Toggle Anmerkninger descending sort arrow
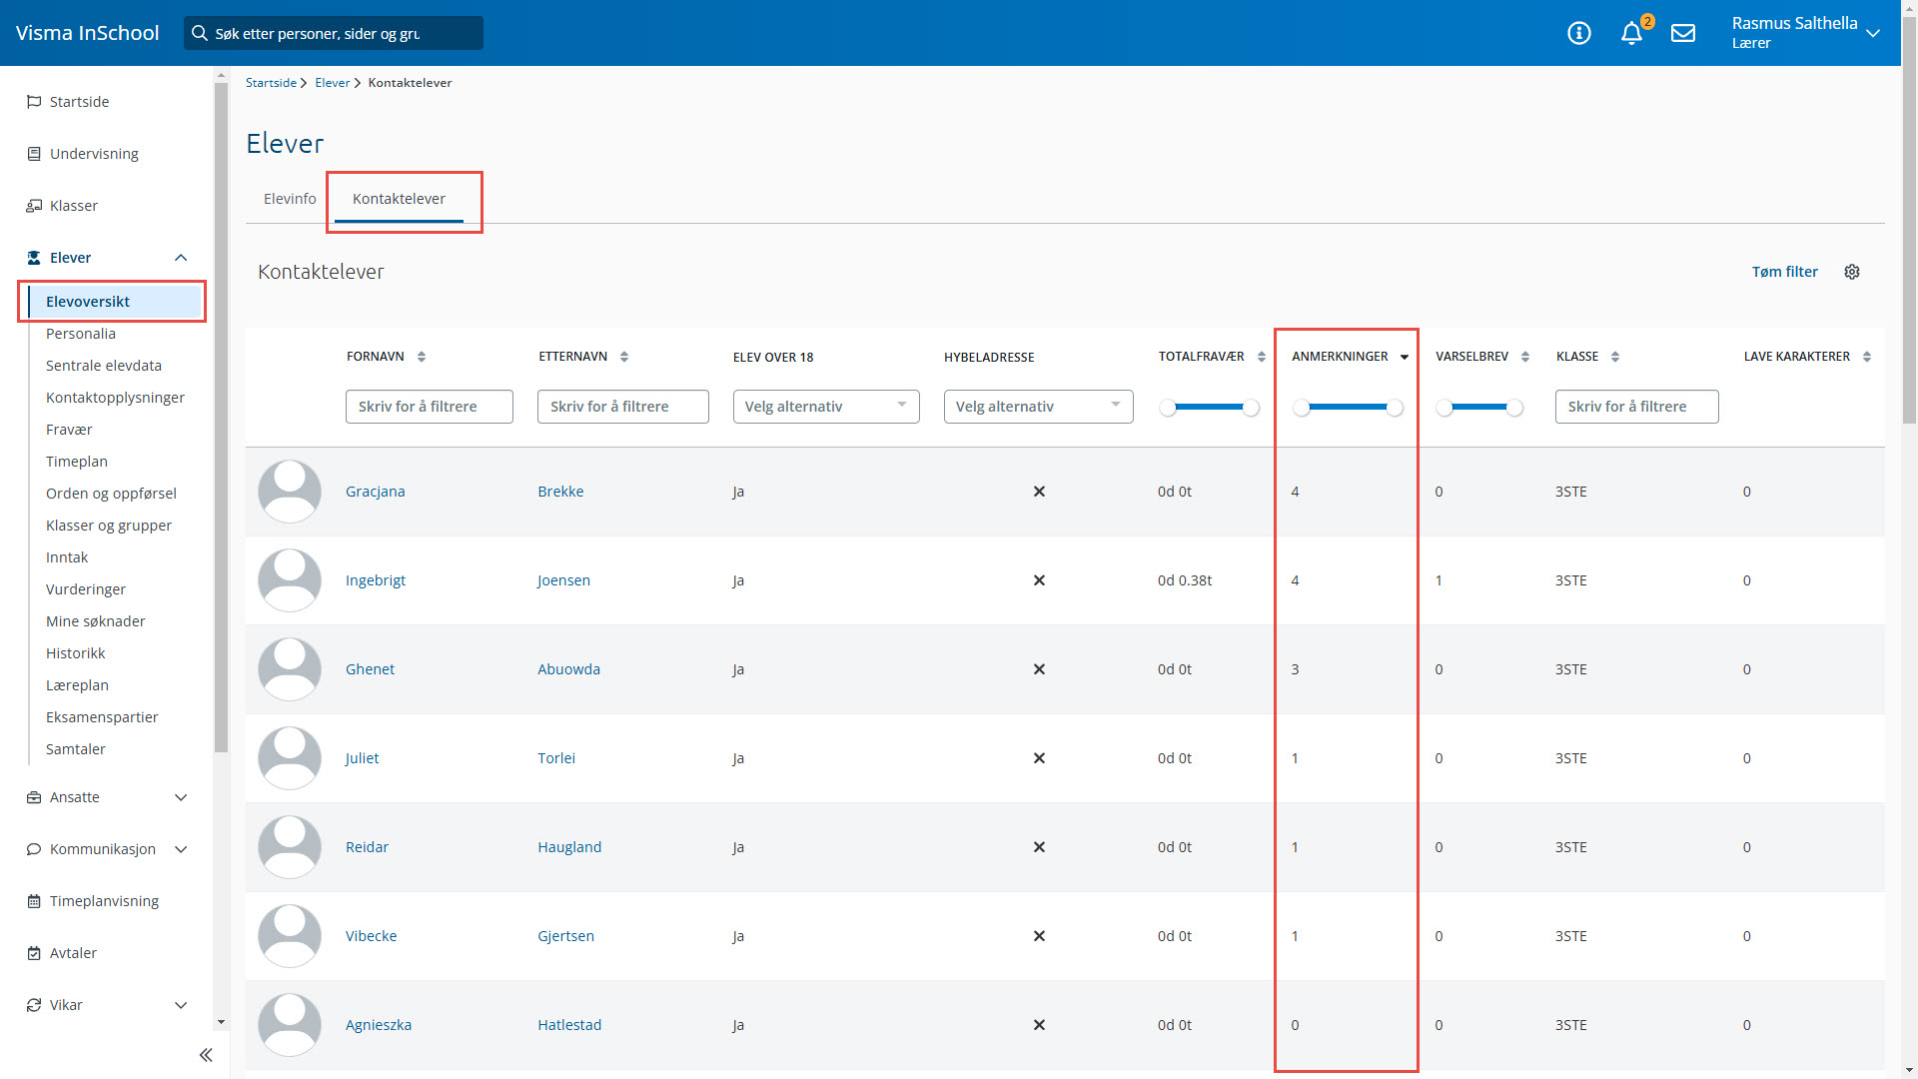Screen dimensions: 1918x1079 click(1405, 357)
